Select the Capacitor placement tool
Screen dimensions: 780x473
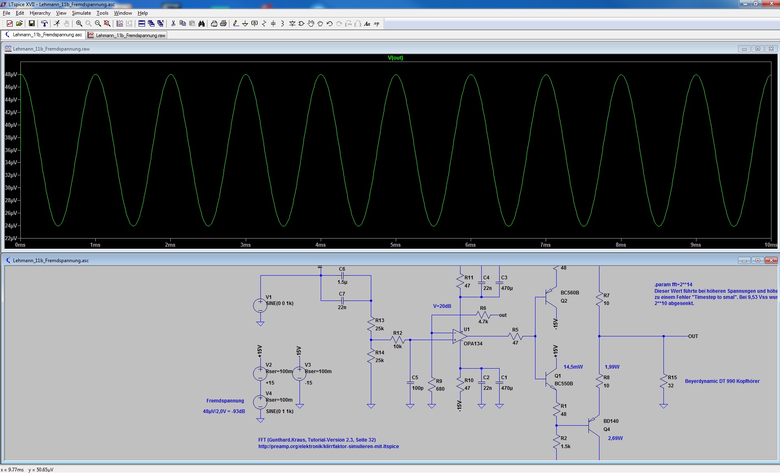(x=273, y=24)
